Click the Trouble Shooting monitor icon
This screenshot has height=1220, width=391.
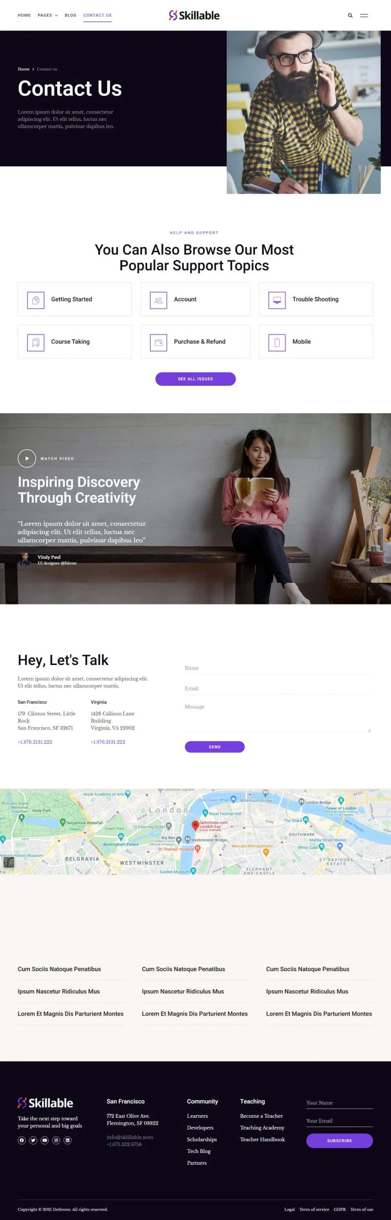tap(277, 300)
